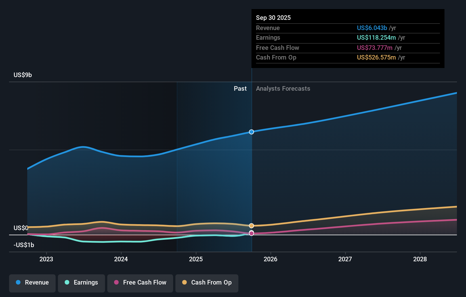This screenshot has width=466, height=297.
Task: Switch to the Past section
Action: (240, 88)
